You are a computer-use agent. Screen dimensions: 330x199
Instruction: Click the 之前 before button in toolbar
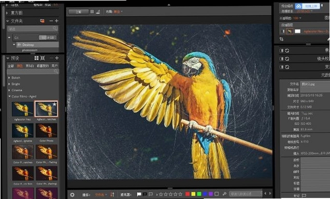79,12
